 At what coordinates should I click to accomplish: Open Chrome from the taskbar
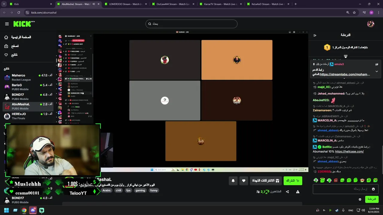tap(24, 210)
